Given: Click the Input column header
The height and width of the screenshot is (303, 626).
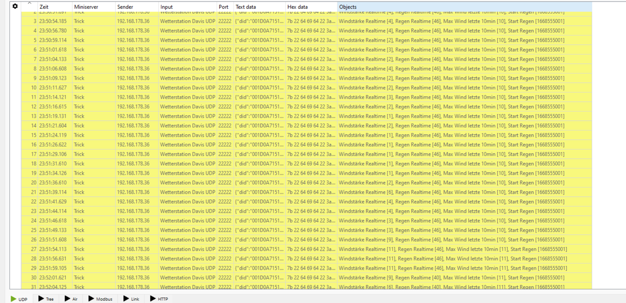Looking at the screenshot, I should point(187,7).
